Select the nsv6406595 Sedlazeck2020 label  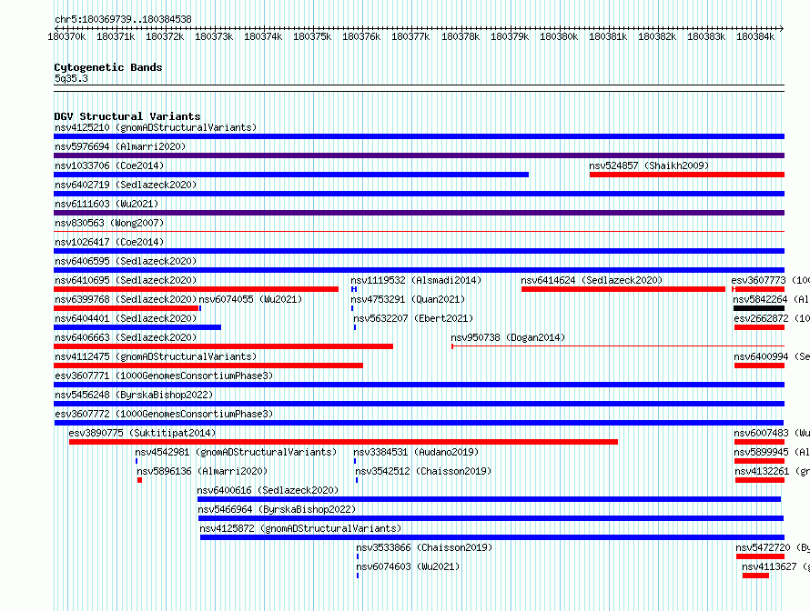pyautogui.click(x=126, y=261)
